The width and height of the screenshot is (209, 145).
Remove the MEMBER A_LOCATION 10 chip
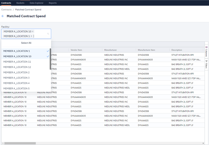coord(33,31)
